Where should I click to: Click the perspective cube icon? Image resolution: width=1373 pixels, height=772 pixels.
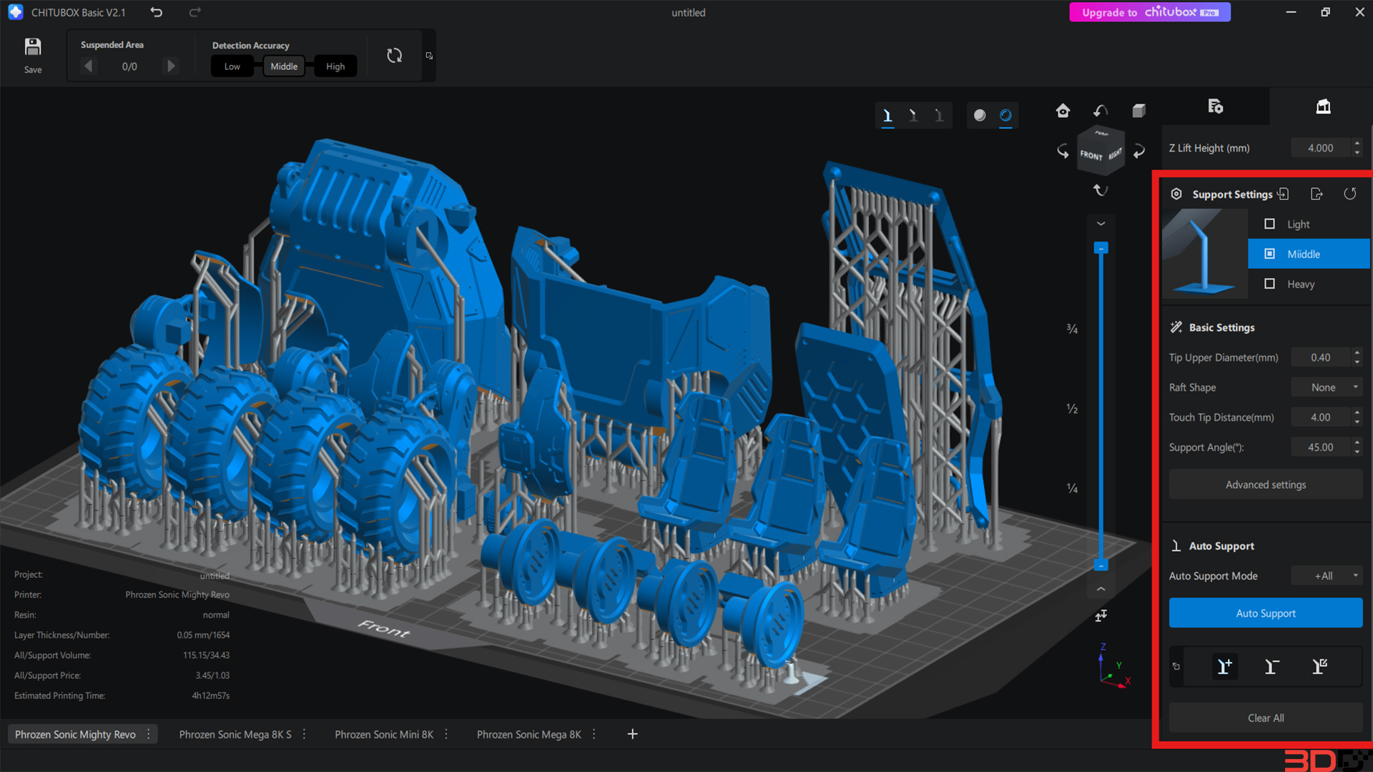(x=1139, y=110)
